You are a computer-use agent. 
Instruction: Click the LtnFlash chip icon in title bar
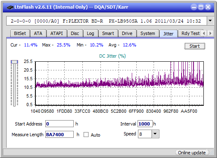[10, 7]
